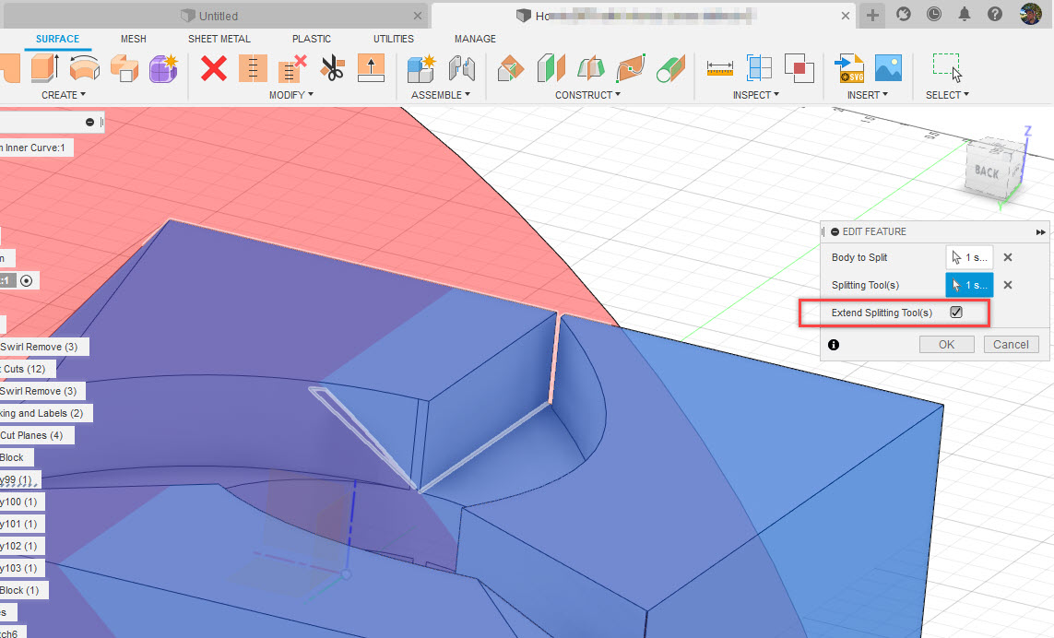This screenshot has height=638, width=1054.
Task: Select the Extend tool in Modify panel
Action: pos(371,69)
